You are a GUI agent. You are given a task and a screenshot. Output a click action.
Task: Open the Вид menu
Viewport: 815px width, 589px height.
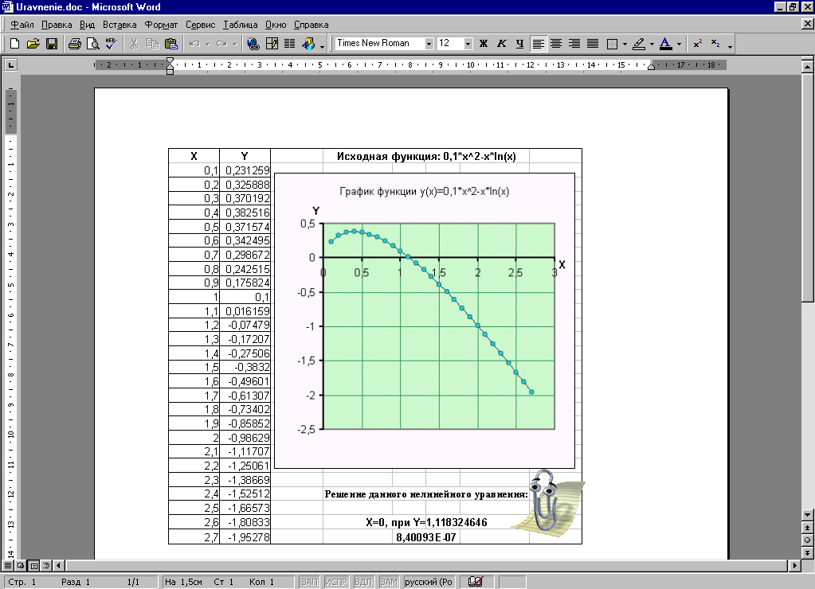[x=87, y=25]
